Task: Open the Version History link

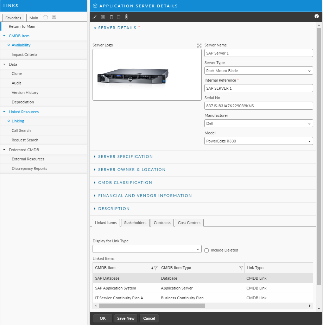Action: [25, 93]
